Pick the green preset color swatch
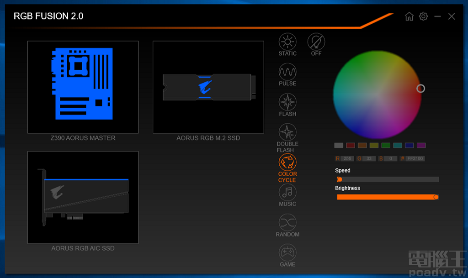This screenshot has width=468, height=278. (x=386, y=146)
